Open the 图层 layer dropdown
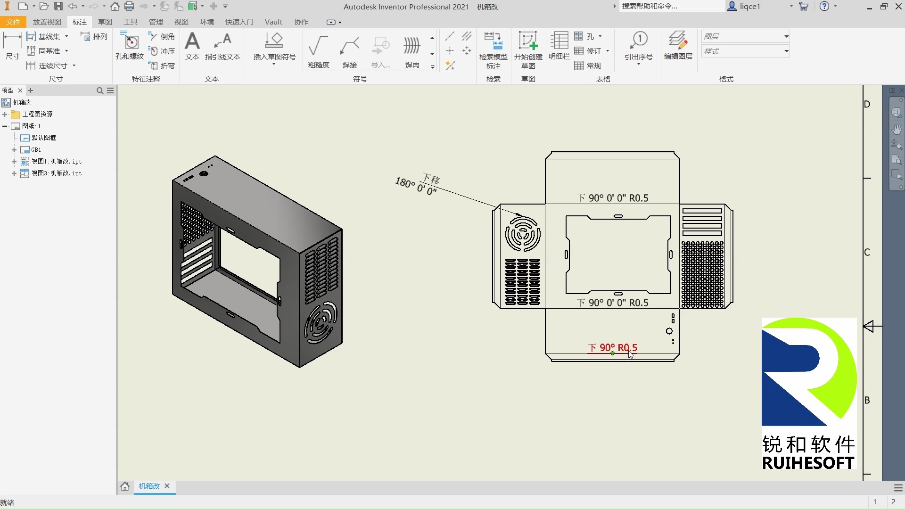 coord(786,36)
